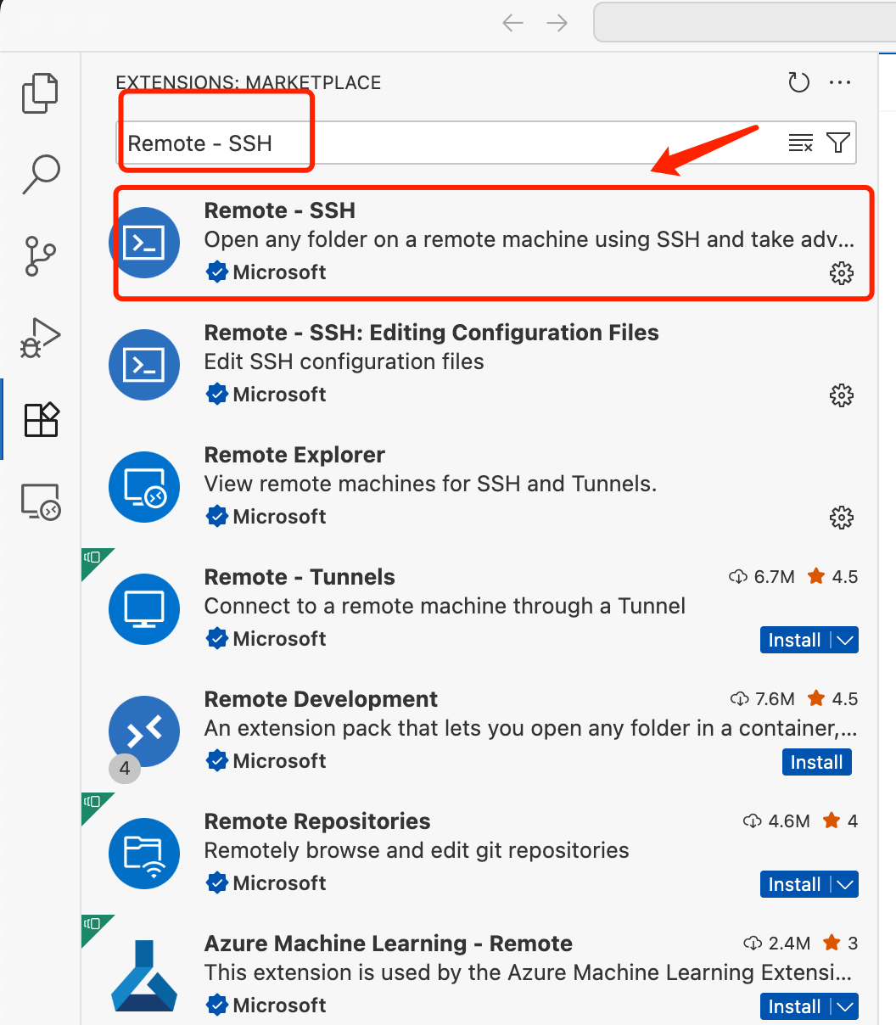Clear extensions search results
The height and width of the screenshot is (1025, 896).
[800, 143]
